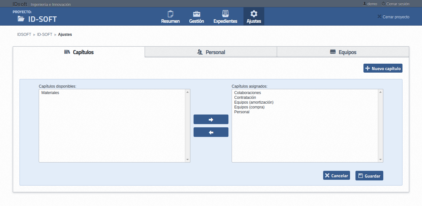Cancel changes with Cancelar button
This screenshot has width=422, height=206.
point(336,176)
